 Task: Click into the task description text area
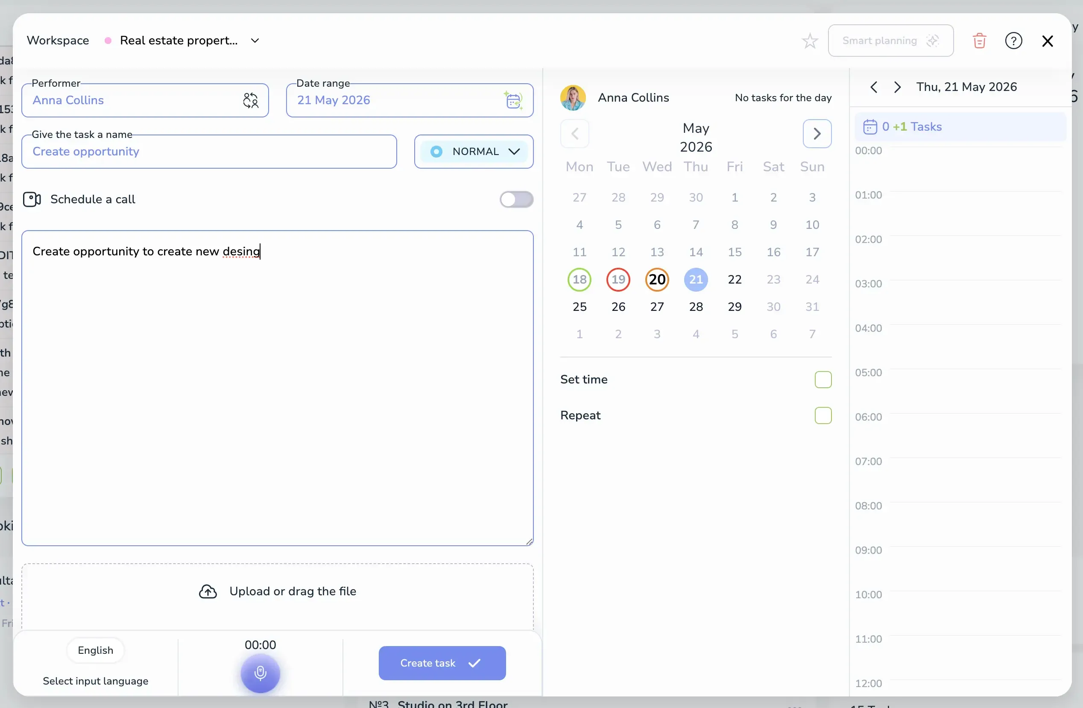(277, 388)
